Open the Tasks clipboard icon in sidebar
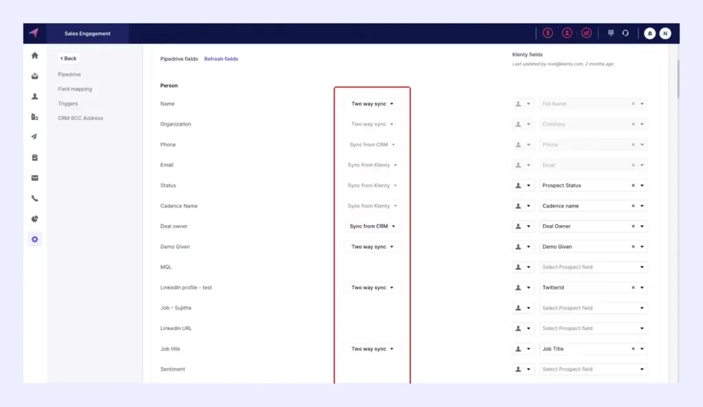 [x=34, y=157]
